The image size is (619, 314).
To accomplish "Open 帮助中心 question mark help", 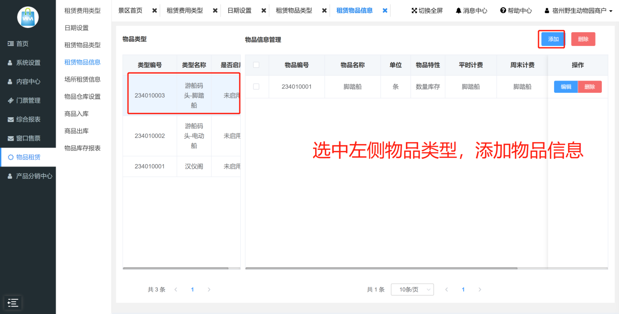I will [516, 11].
